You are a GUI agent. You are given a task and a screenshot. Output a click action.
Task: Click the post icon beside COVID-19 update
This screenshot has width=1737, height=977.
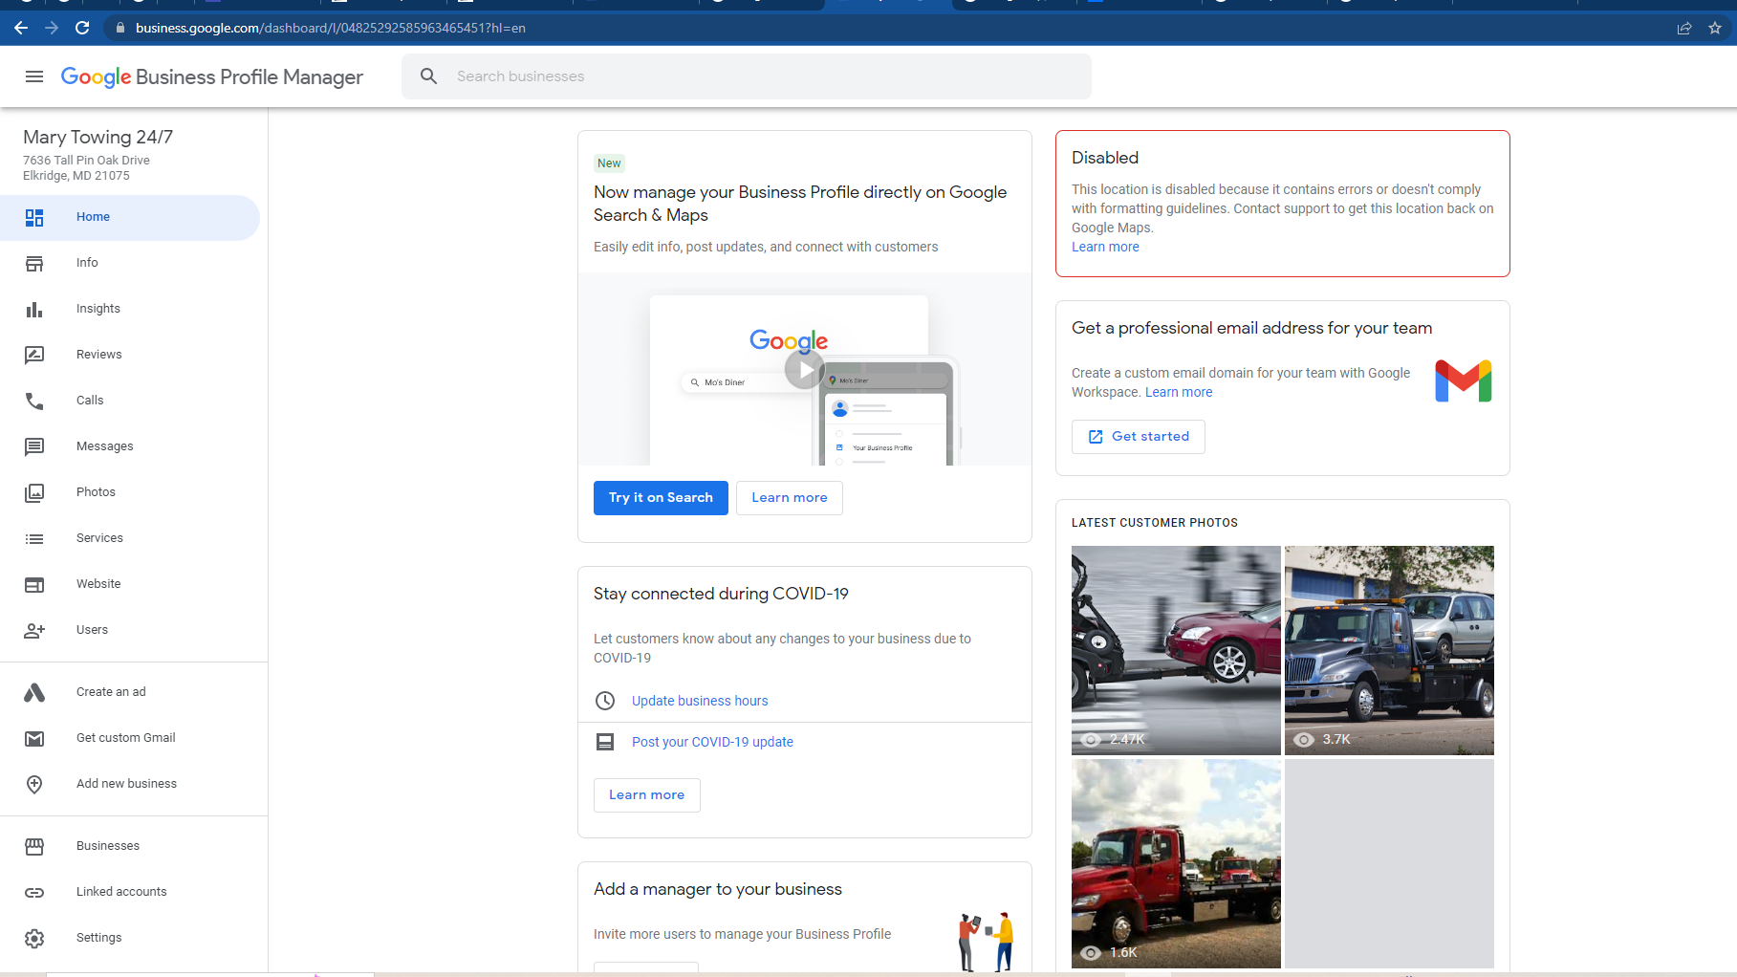(x=605, y=742)
